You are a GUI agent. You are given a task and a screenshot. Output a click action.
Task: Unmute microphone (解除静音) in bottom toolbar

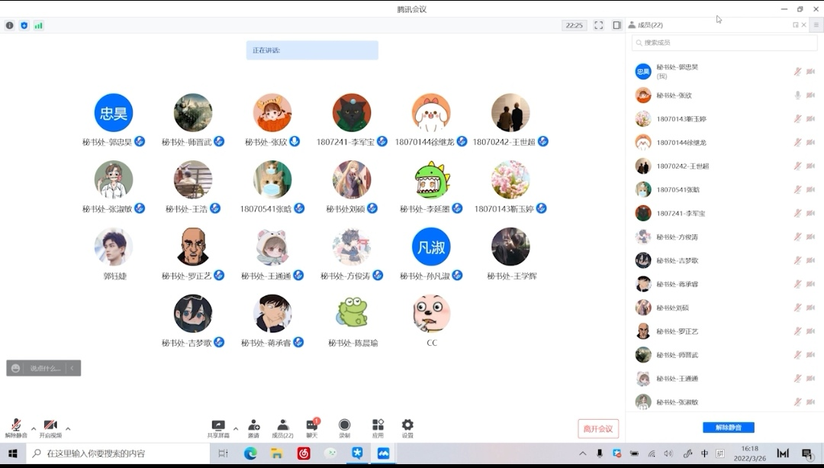16,428
